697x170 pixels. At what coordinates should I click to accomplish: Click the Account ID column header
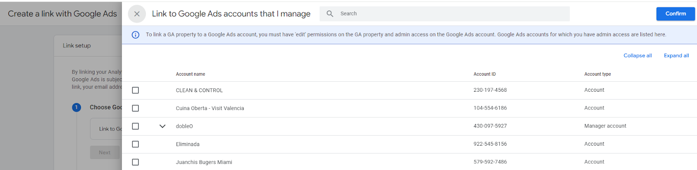[484, 74]
